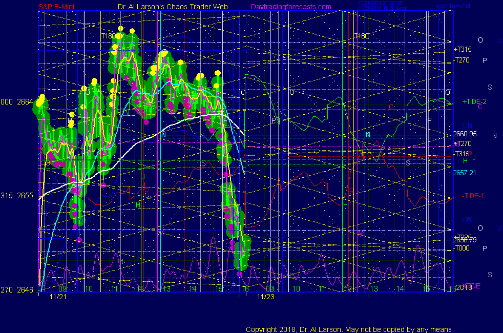This screenshot has width=503, height=333.
Task: Click the 'T180' label in the 11/23 session
Action: coord(362,36)
